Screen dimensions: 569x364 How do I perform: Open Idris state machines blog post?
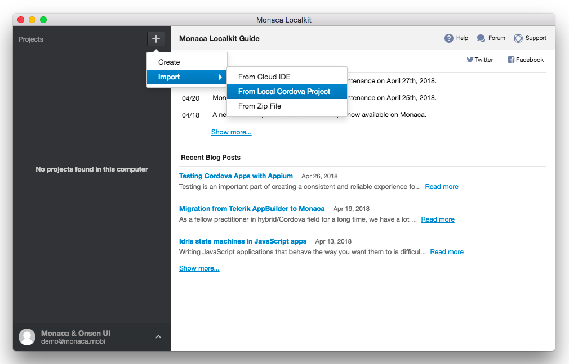pos(242,241)
